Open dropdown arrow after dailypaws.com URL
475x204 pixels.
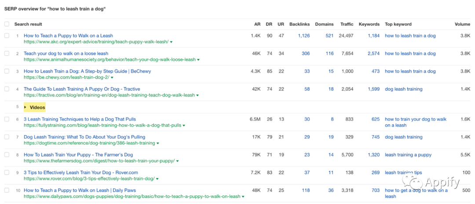243,197
